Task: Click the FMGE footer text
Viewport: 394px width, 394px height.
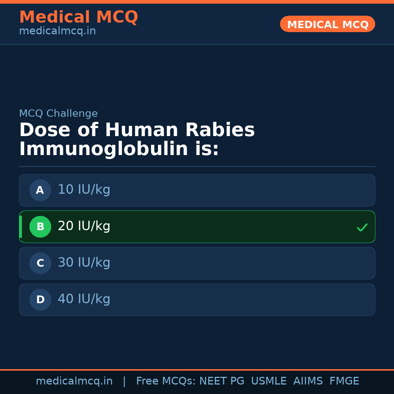Action: [344, 381]
